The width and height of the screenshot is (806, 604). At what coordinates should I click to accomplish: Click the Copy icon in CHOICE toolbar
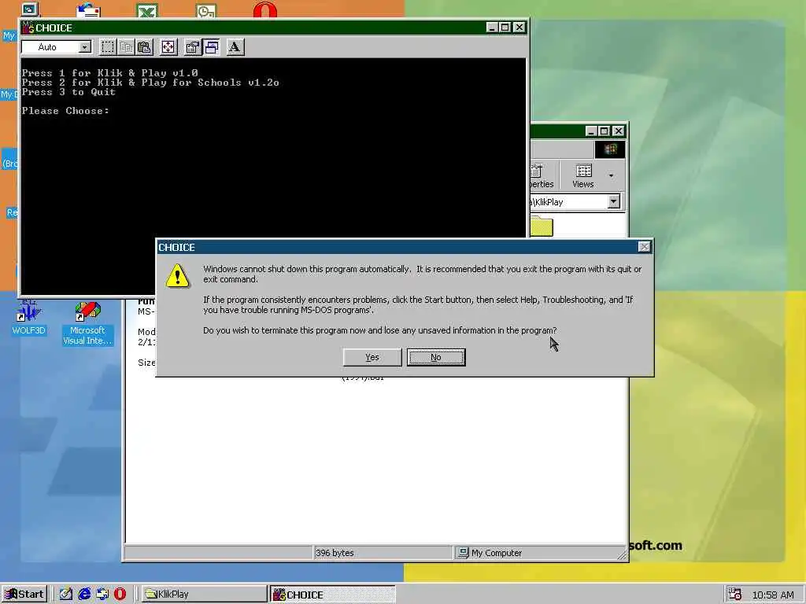coord(126,47)
